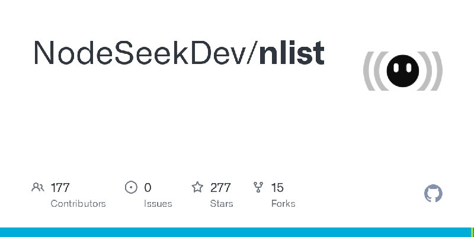
Task: Click the Forks label
Action: pyautogui.click(x=283, y=203)
